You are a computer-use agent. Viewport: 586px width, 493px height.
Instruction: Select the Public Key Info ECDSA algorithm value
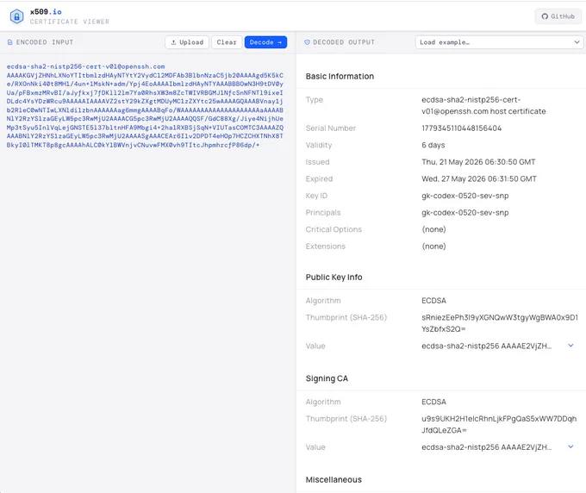point(433,301)
